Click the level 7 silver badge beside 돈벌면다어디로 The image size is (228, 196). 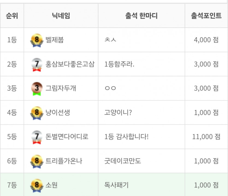pos(37,137)
